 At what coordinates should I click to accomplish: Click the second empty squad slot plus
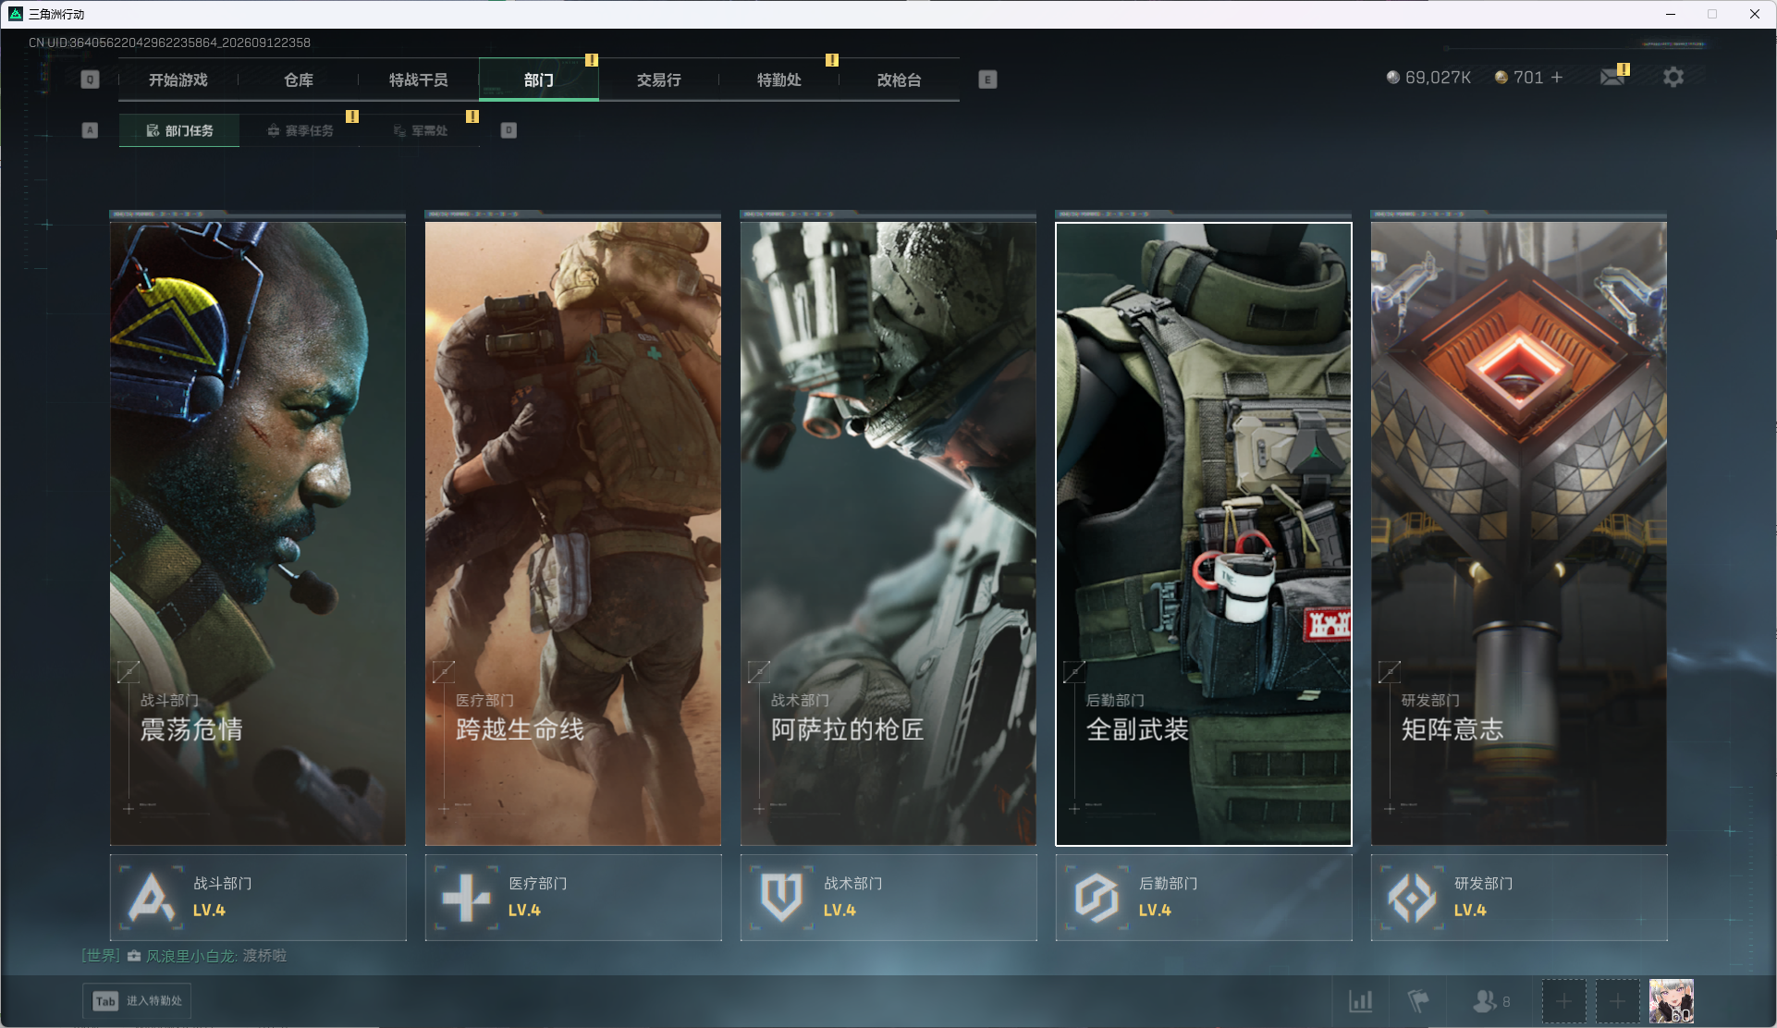[x=1617, y=1001]
